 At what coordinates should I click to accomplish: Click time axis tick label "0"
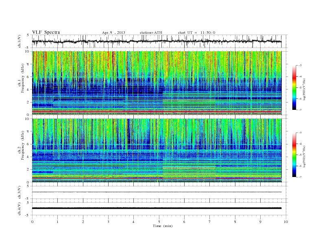pos(32,222)
